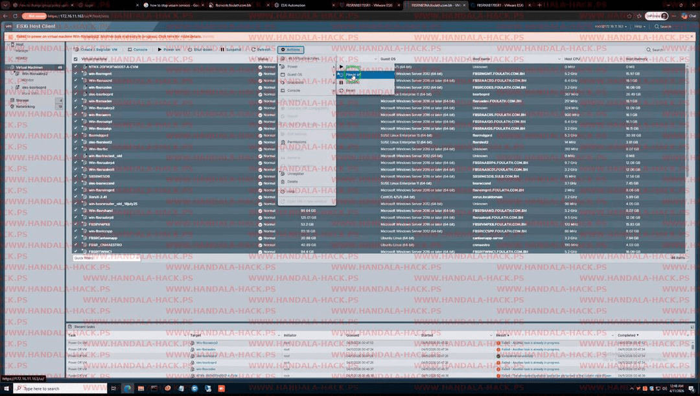Open the Help dropdown in top bar
The height and width of the screenshot is (396, 700).
point(640,27)
